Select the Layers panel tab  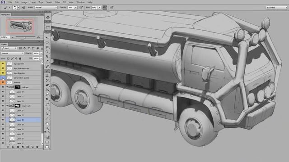(x=4, y=44)
